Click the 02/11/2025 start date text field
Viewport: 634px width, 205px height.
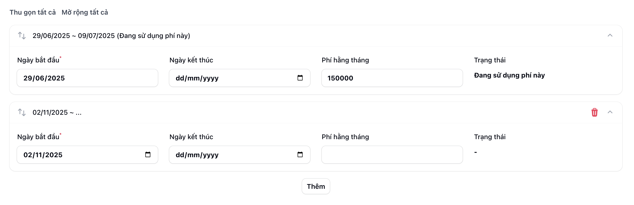click(x=80, y=155)
